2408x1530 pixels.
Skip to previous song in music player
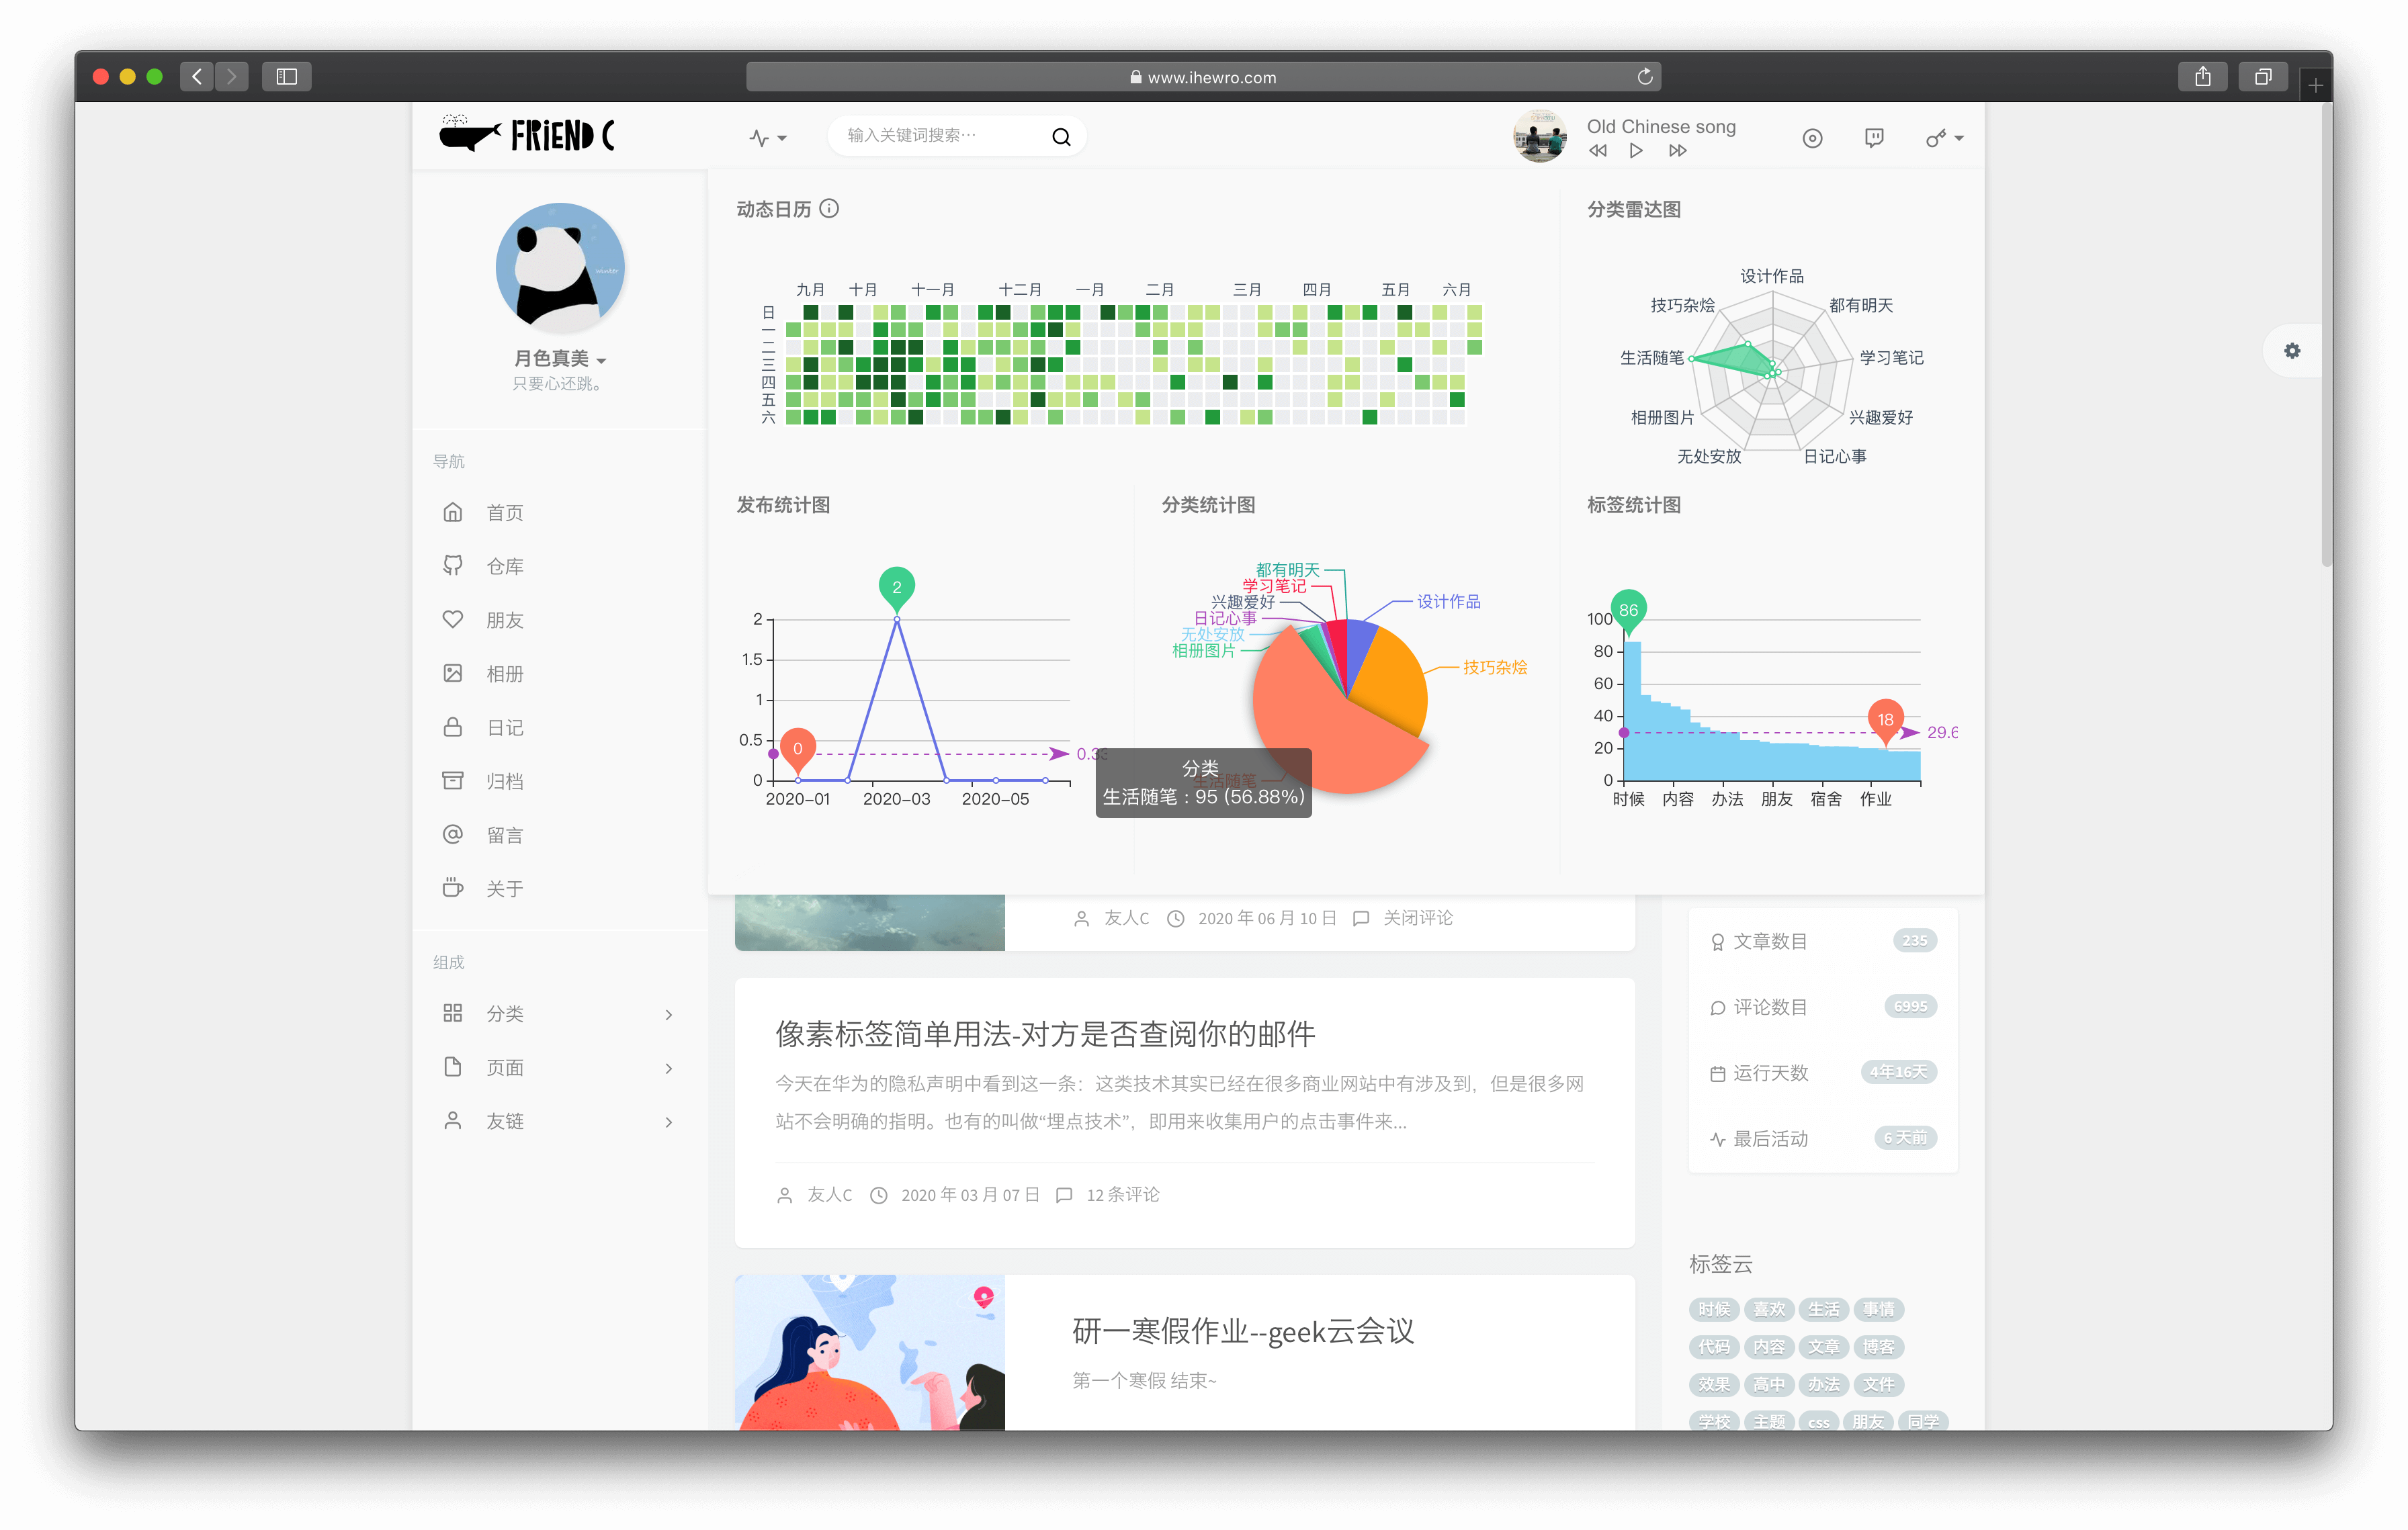(1597, 151)
